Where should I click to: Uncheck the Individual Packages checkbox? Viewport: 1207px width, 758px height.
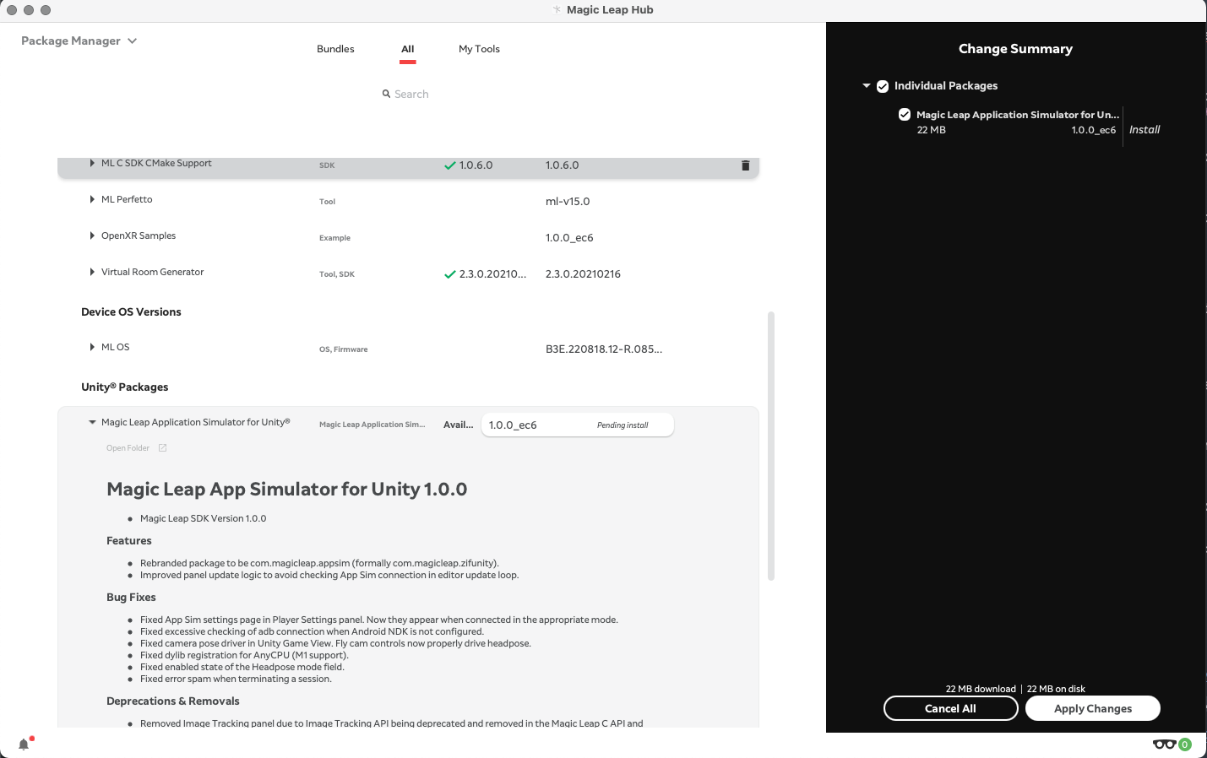(x=883, y=86)
